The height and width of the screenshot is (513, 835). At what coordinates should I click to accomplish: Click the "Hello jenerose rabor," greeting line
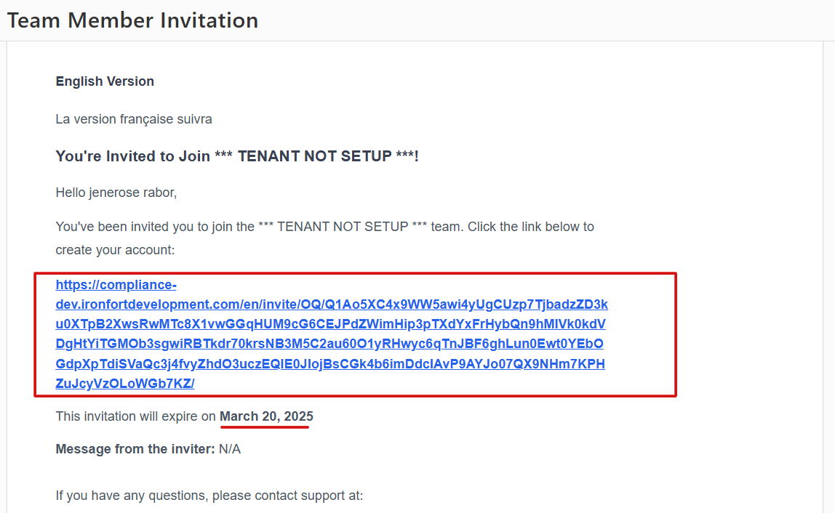(116, 193)
